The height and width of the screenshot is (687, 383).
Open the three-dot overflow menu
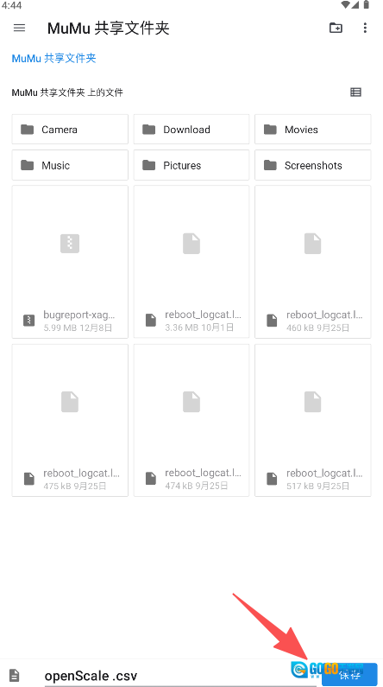(x=365, y=28)
